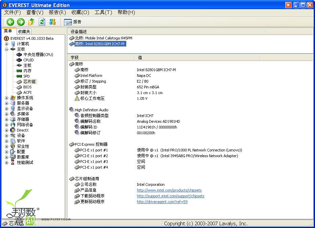
Task: Refresh the view using the toolbar icon
Action: 42,22
